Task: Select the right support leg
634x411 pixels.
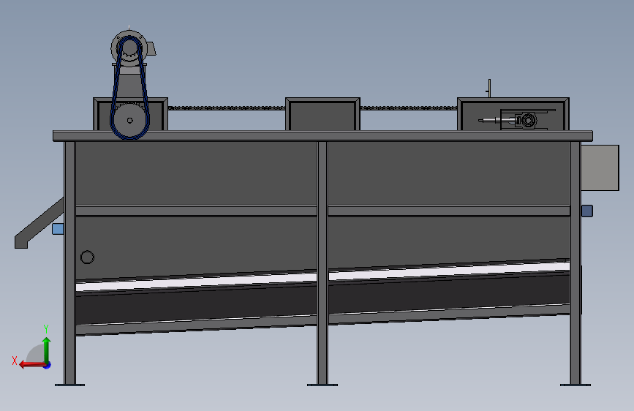Action: (x=575, y=263)
